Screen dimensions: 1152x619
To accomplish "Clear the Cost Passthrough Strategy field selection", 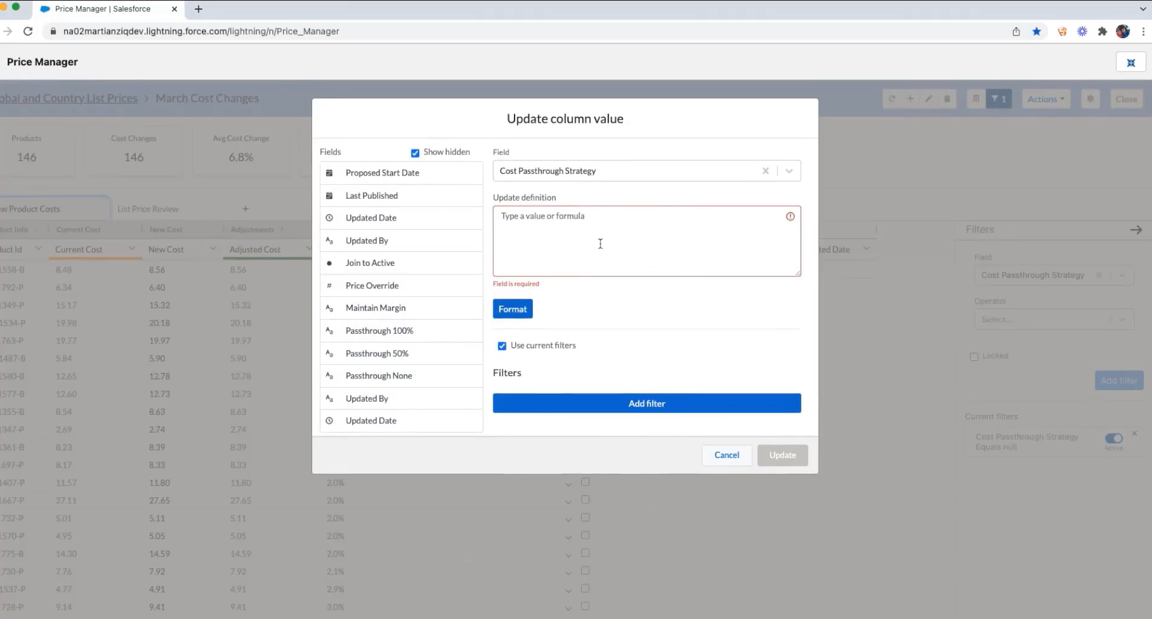I will pyautogui.click(x=765, y=171).
